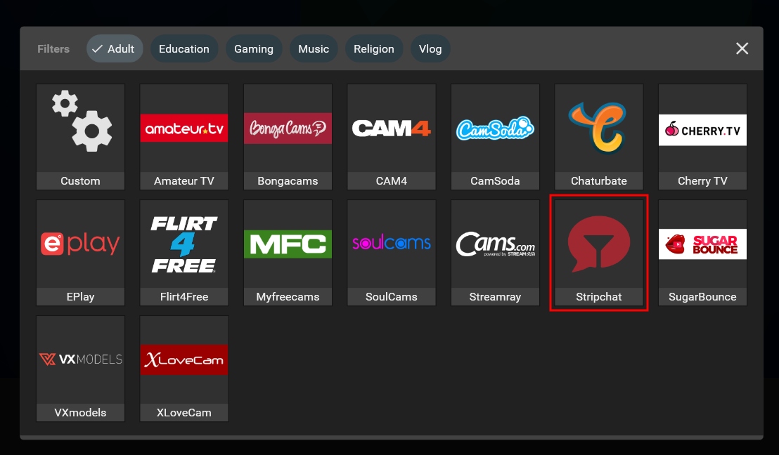Click the gears icon on the Custom tile

[80, 123]
